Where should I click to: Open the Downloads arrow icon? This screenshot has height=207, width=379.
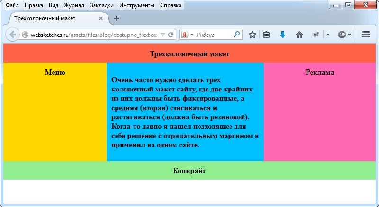(282, 35)
